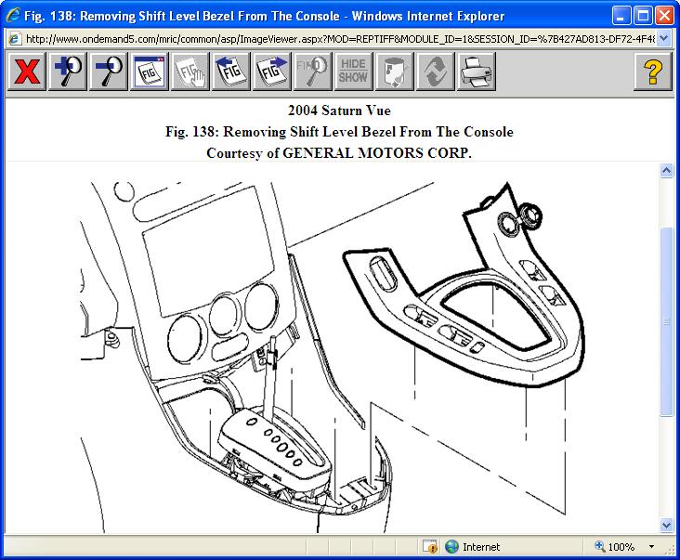This screenshot has height=560, width=680.
Task: Maximize the Internet Explorer window
Action: click(x=643, y=16)
